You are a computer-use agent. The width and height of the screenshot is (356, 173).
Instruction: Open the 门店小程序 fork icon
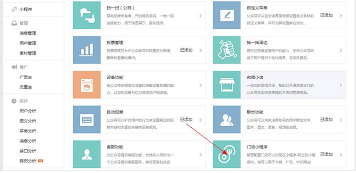(226, 154)
